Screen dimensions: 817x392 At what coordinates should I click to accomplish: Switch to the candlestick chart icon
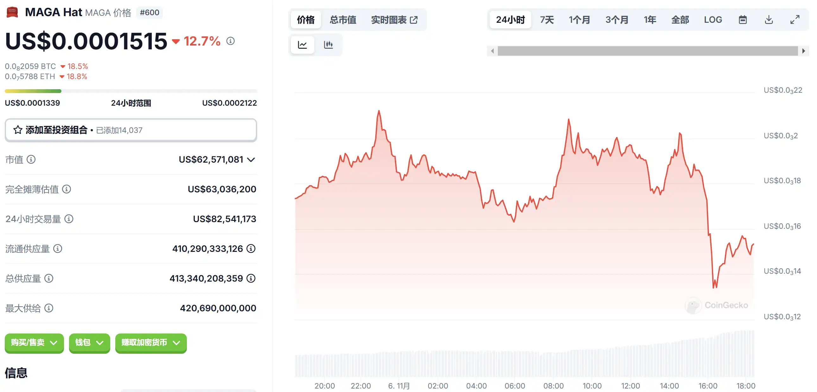pos(328,45)
